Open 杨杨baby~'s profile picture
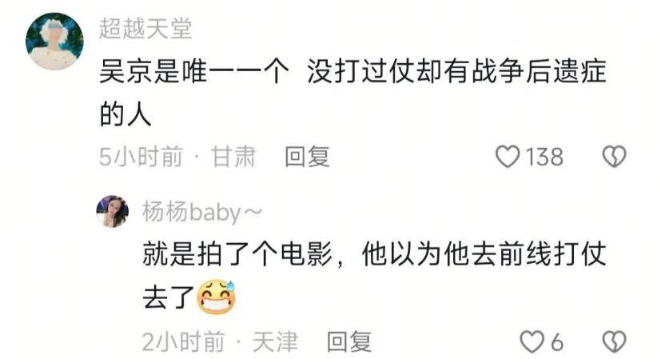This screenshot has height=359, width=657. click(112, 211)
